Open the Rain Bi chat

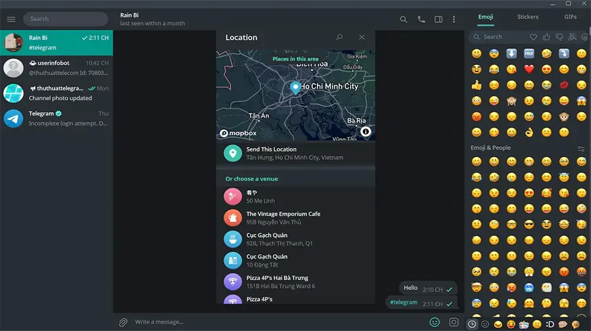tap(57, 43)
